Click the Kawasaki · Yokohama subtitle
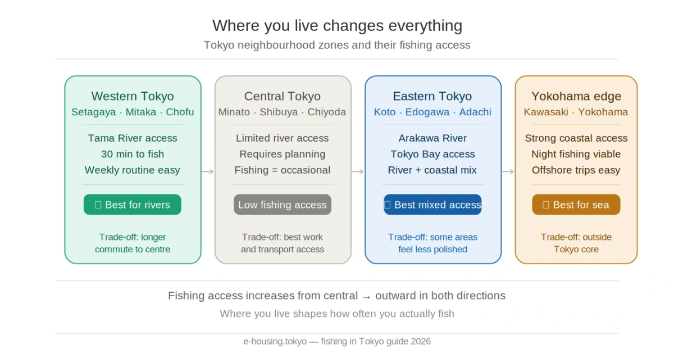674x354 pixels. (x=576, y=112)
